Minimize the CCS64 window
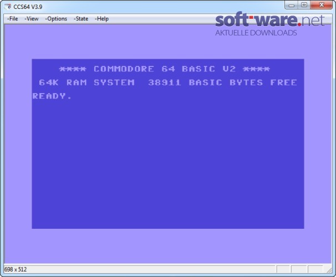The image size is (336, 277). [292, 5]
